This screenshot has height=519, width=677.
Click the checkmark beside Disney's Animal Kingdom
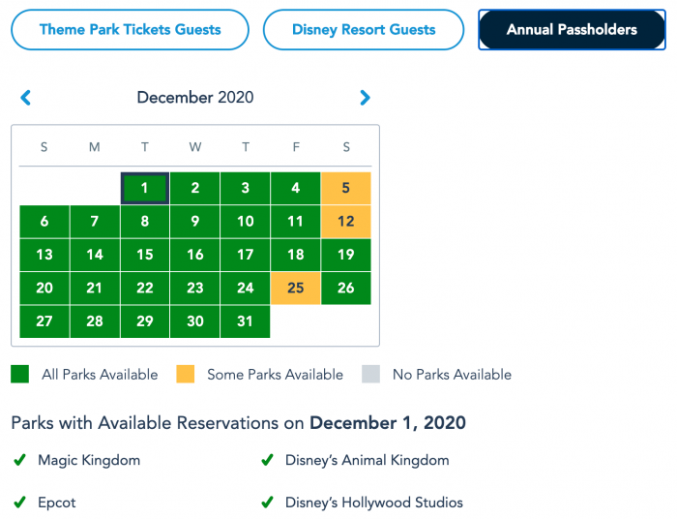pos(267,461)
